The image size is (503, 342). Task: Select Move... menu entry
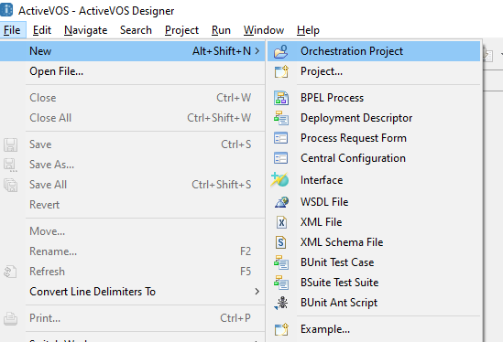(x=132, y=231)
